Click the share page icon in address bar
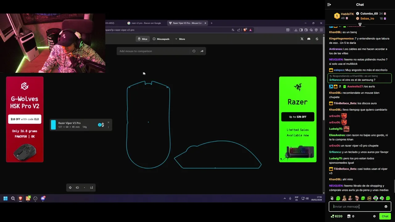This screenshot has width=395, height=222. 239,30
